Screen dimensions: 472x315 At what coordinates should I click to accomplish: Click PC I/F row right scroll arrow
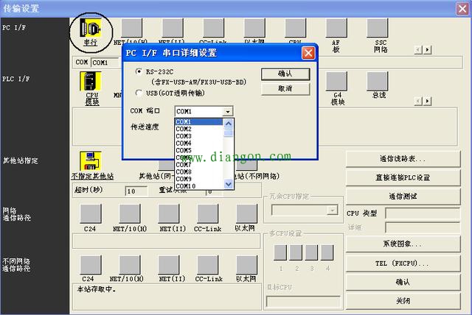(428, 49)
